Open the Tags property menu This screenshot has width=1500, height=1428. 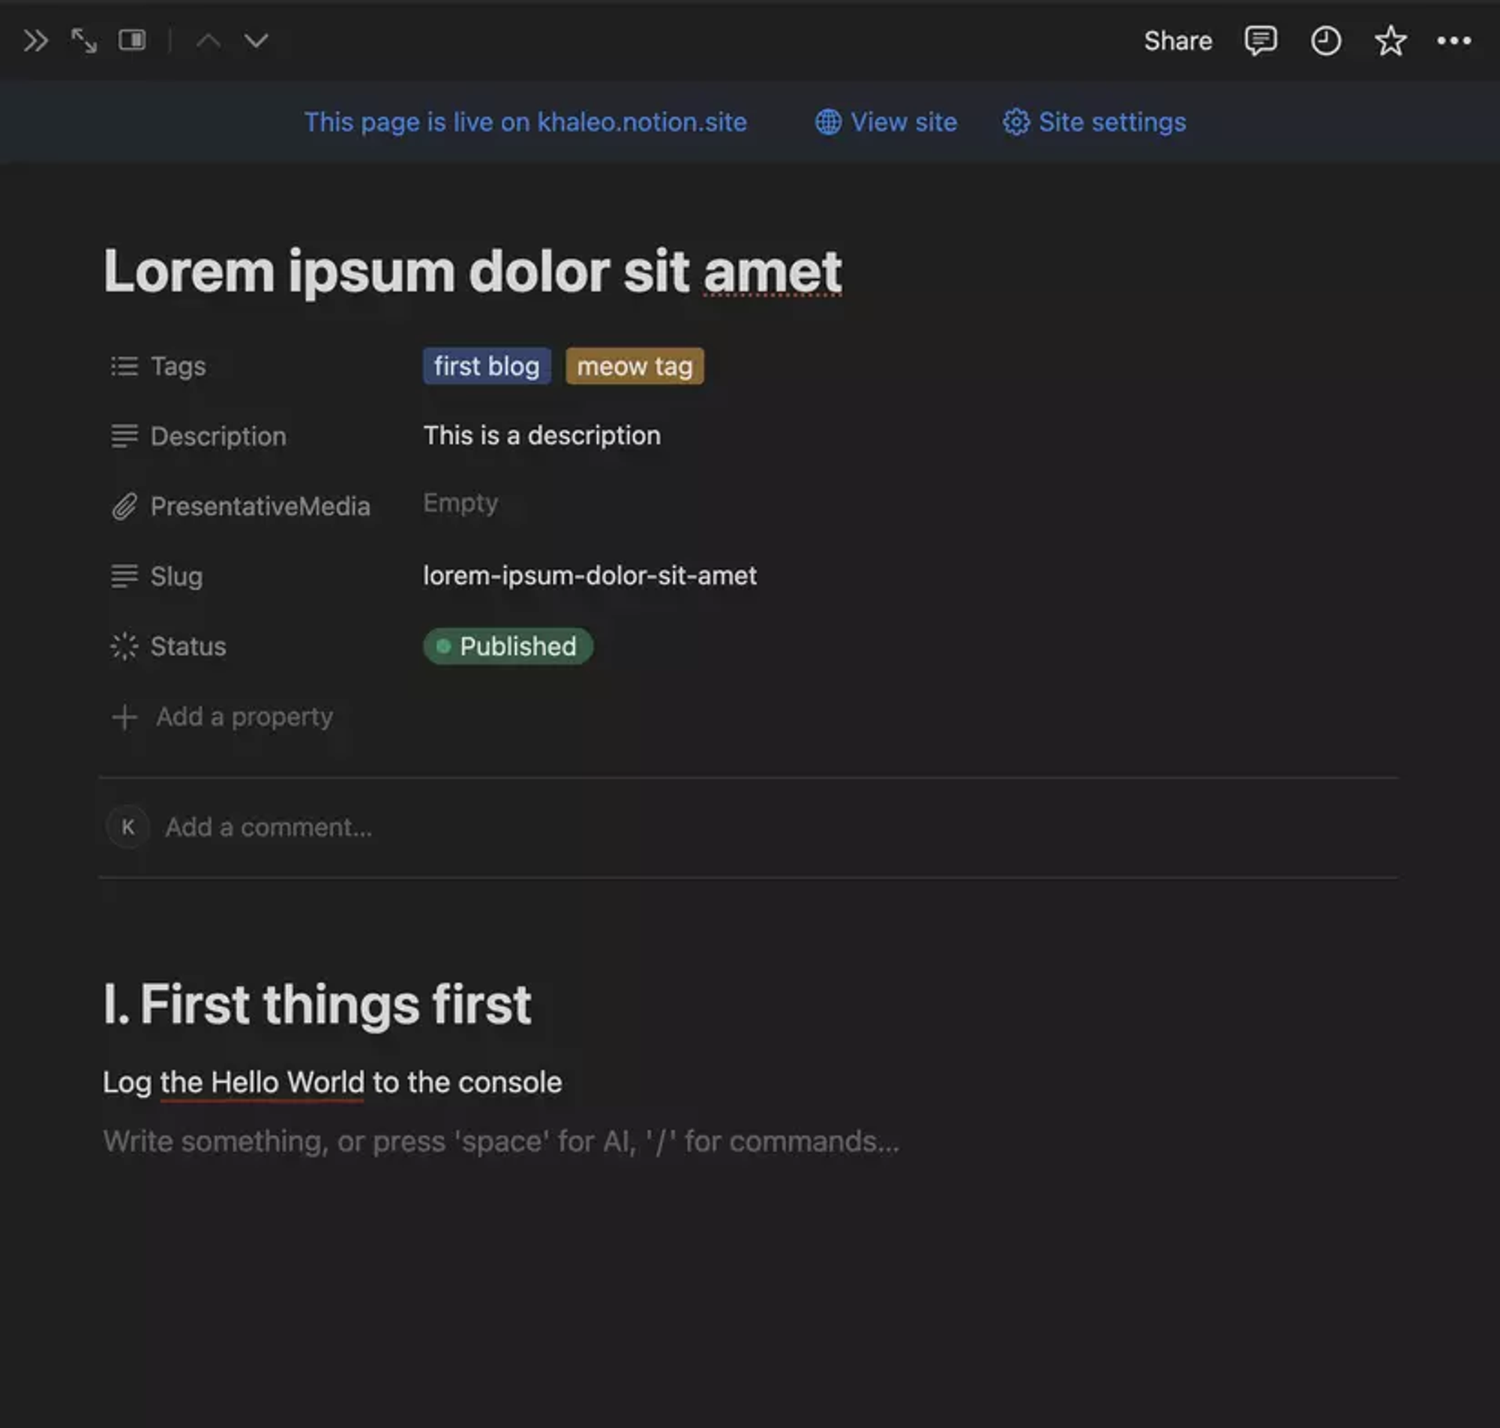pos(177,366)
